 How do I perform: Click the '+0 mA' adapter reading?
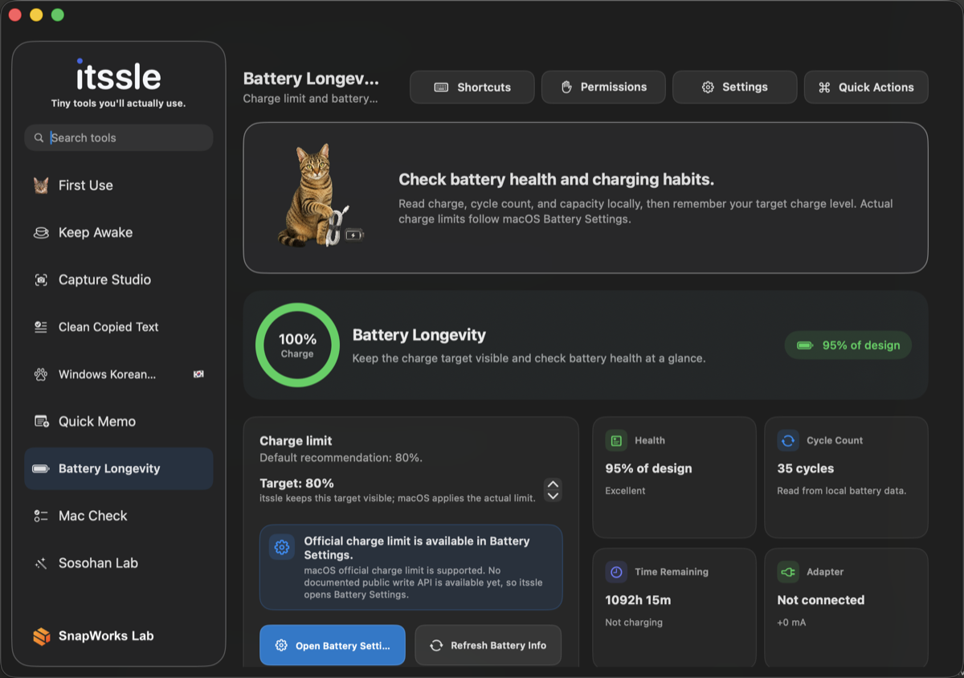click(x=791, y=623)
